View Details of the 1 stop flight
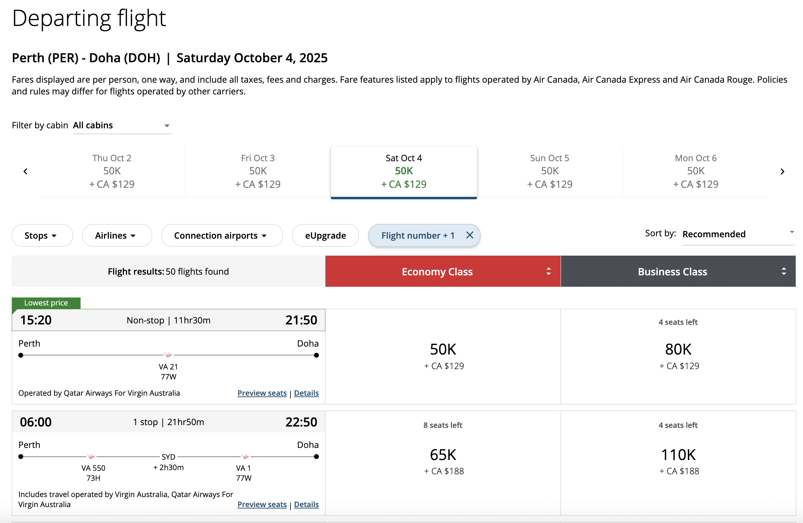The height and width of the screenshot is (523, 803). (306, 505)
